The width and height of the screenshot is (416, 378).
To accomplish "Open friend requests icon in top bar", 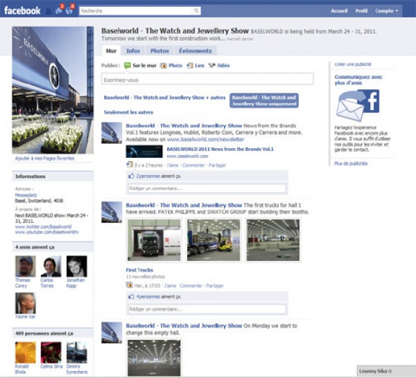I will (49, 11).
